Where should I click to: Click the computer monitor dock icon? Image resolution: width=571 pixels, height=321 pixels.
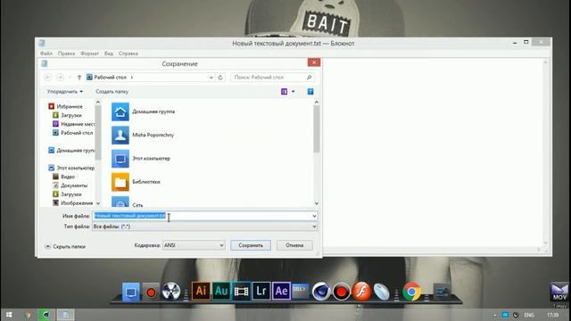coord(131,292)
